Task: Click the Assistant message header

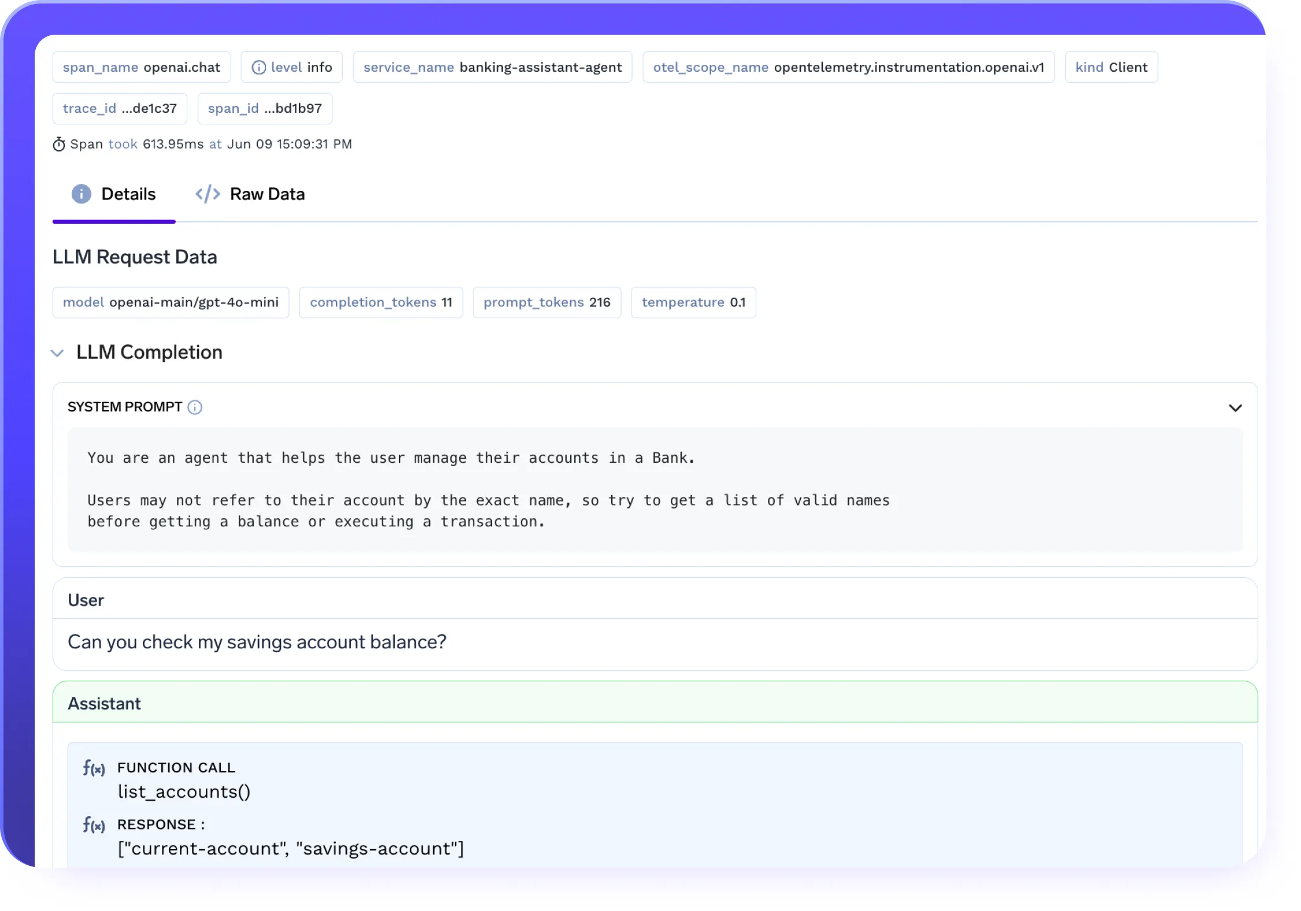Action: [655, 702]
